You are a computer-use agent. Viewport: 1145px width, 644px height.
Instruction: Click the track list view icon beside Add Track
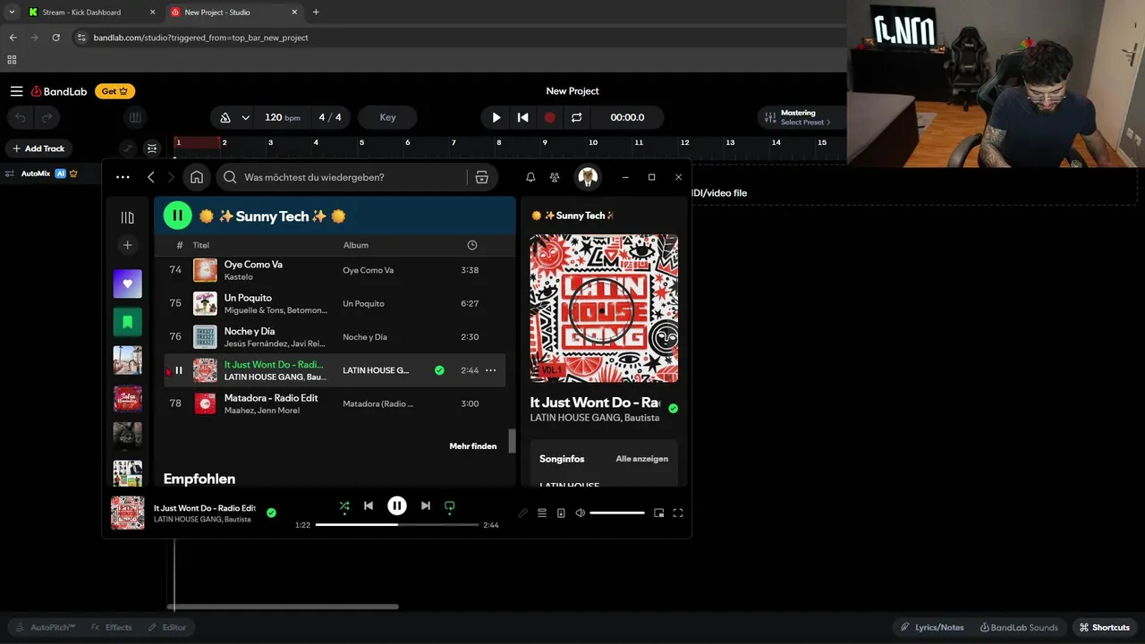[x=152, y=148]
